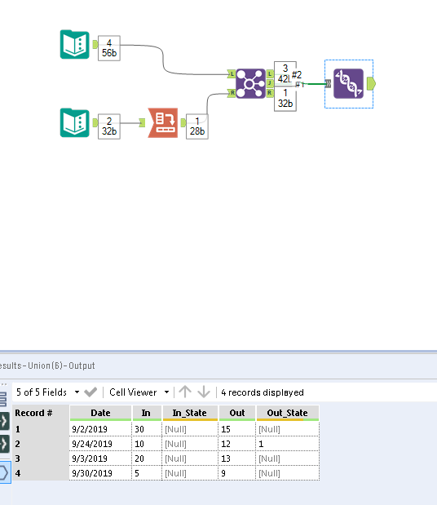
Task: Click the Date column header
Action: (x=100, y=413)
